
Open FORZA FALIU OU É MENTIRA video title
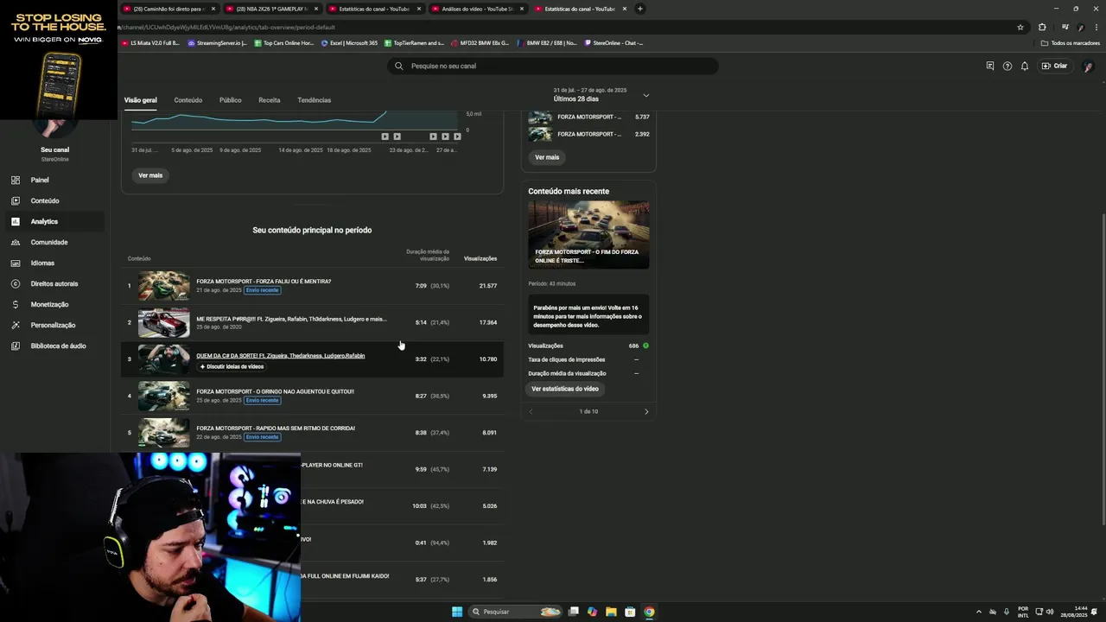point(264,282)
